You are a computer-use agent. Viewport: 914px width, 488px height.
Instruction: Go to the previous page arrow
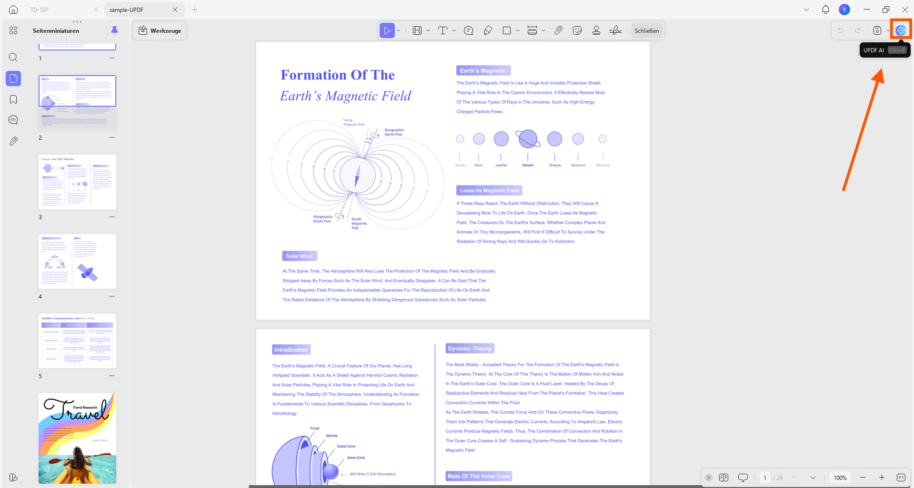(x=794, y=478)
